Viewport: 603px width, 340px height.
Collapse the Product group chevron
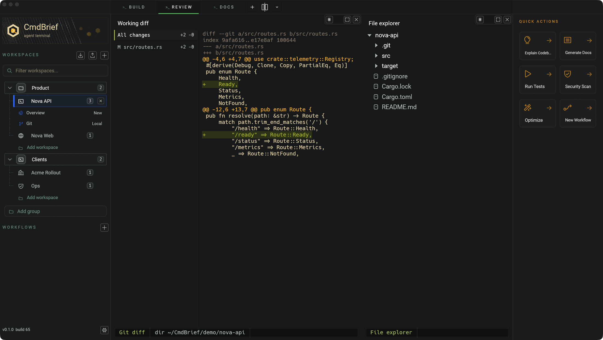pos(10,88)
